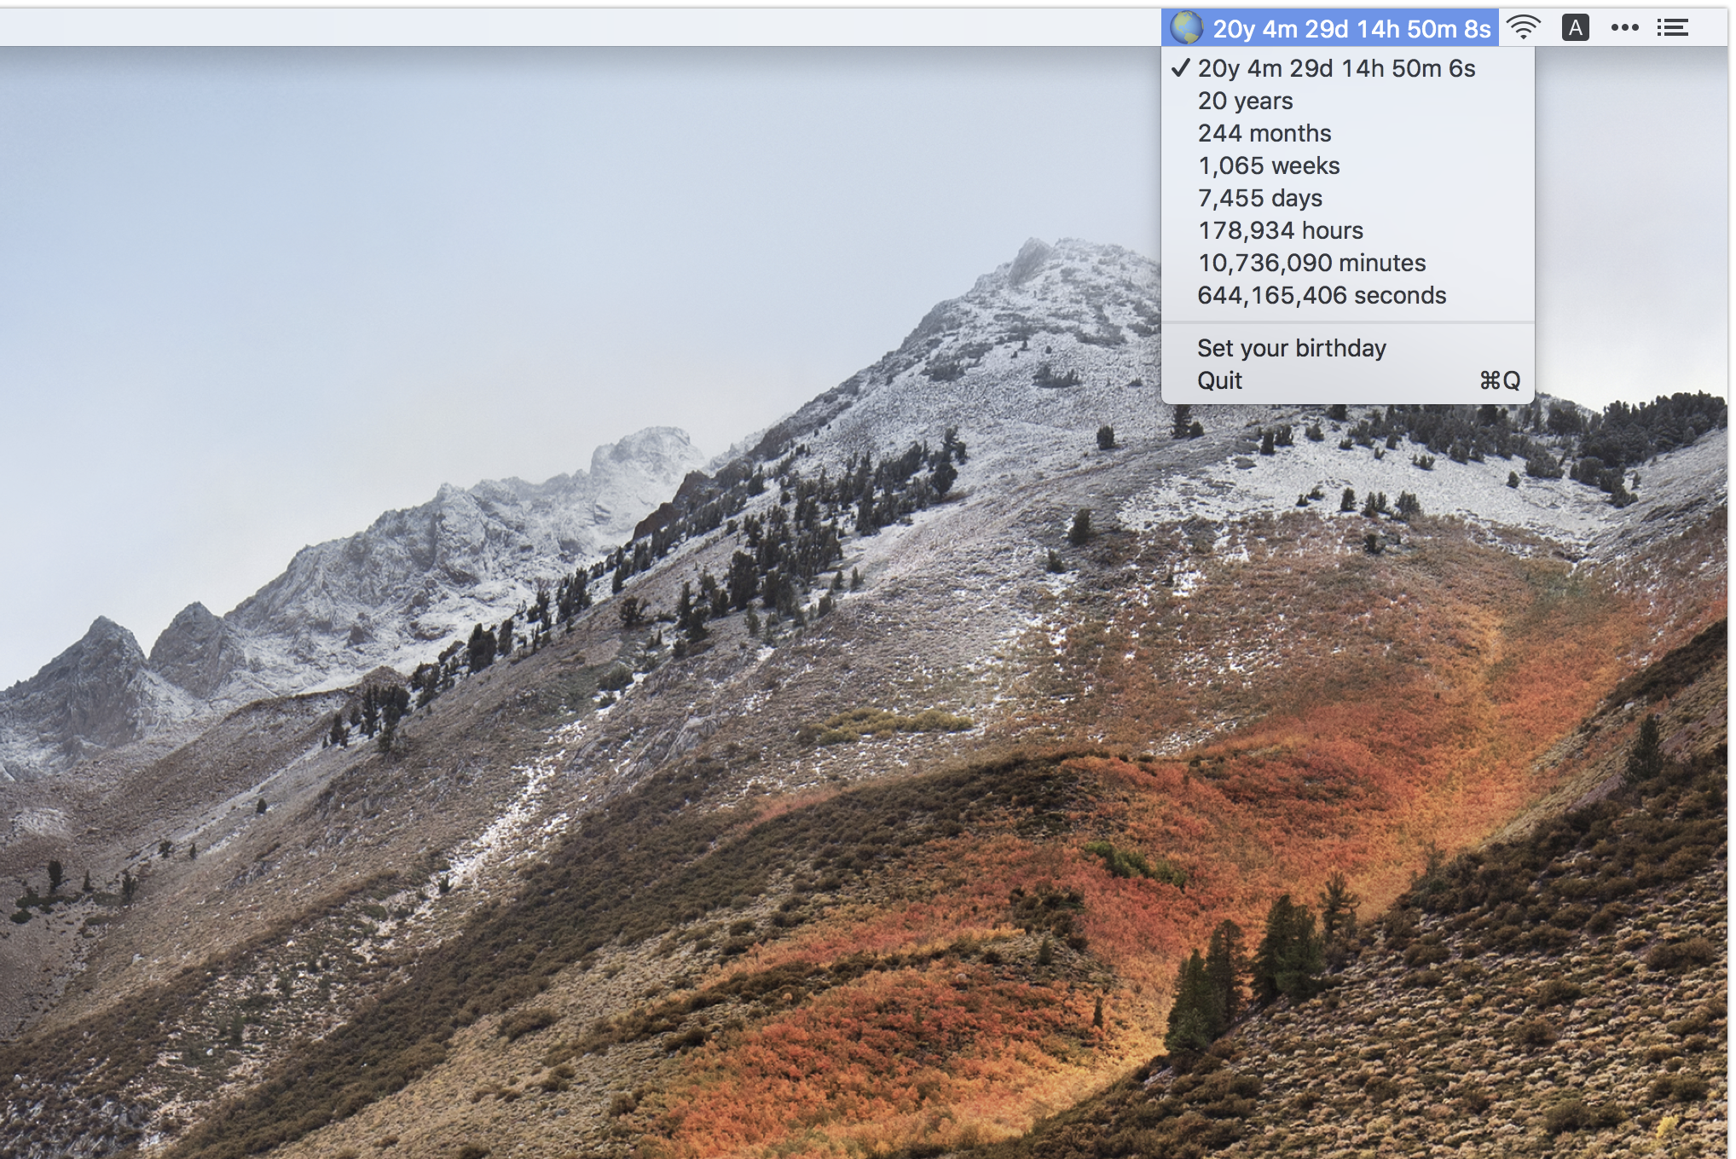Quit the app from the menu
The image size is (1736, 1159).
pos(1219,380)
